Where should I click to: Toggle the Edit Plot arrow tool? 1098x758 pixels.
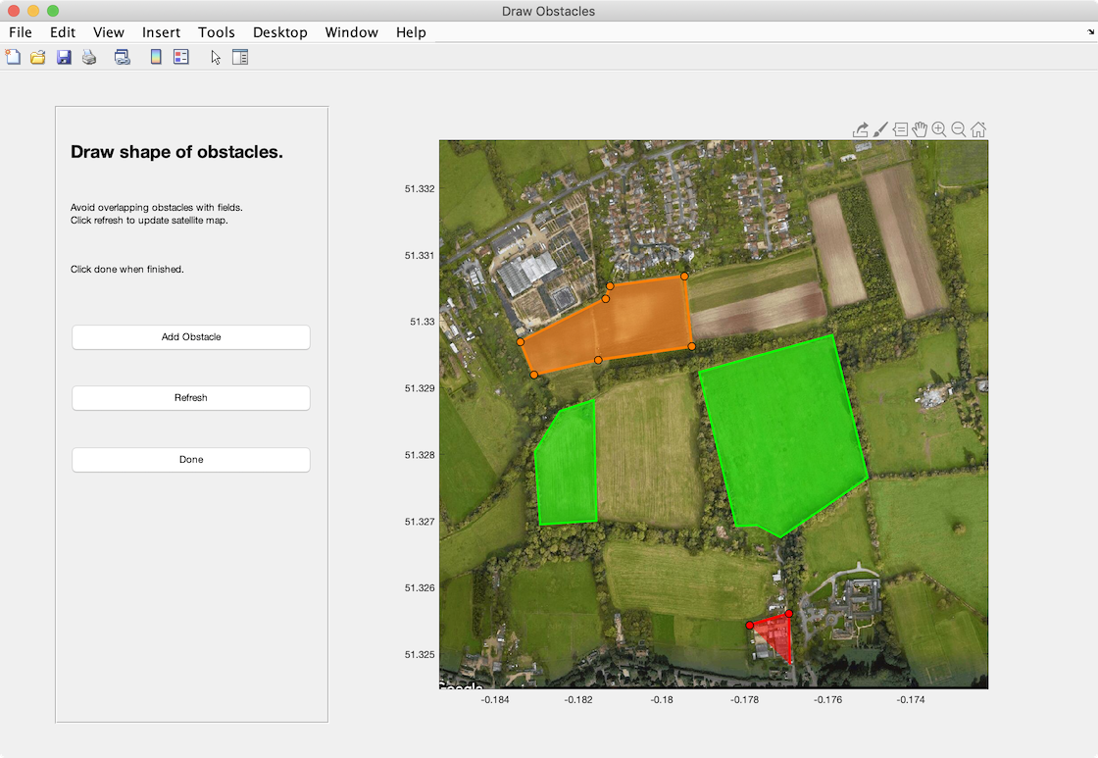coord(216,58)
